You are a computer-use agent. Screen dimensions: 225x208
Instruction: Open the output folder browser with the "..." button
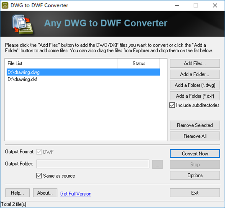click(157, 164)
